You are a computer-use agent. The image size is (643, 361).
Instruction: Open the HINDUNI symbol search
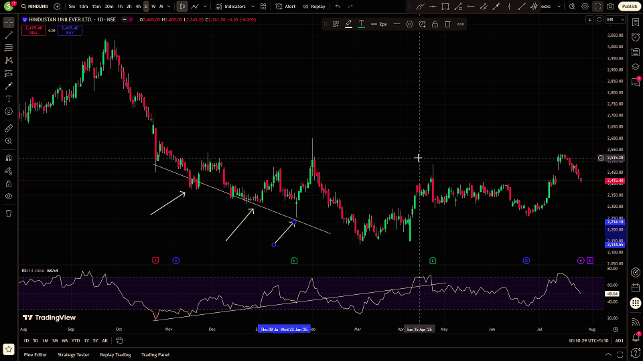[35, 7]
